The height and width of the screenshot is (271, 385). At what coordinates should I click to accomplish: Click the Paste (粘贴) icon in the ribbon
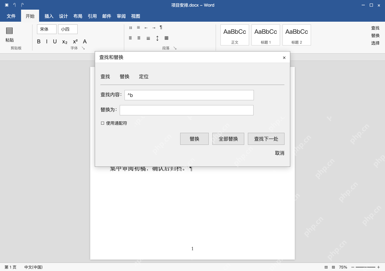pos(9,31)
